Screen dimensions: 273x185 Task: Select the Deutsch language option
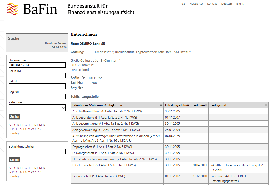tap(226, 4)
